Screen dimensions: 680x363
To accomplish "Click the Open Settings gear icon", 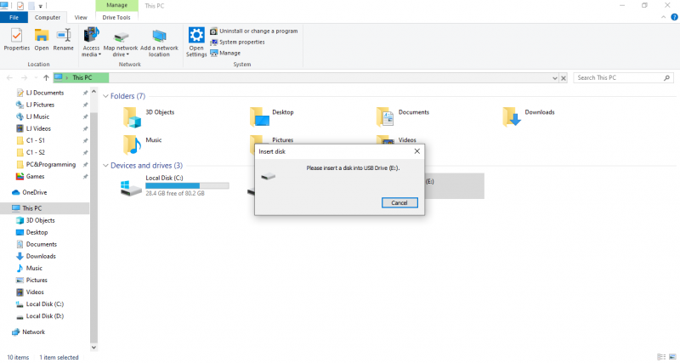I will pyautogui.click(x=196, y=37).
